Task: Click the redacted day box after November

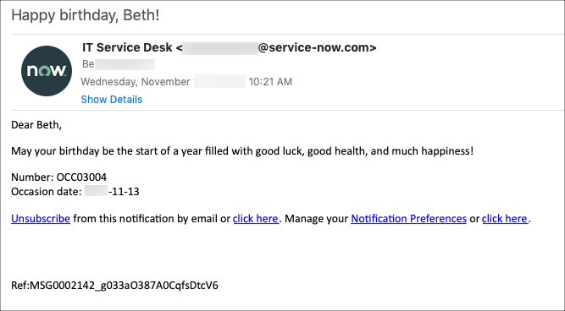Action: coord(219,82)
